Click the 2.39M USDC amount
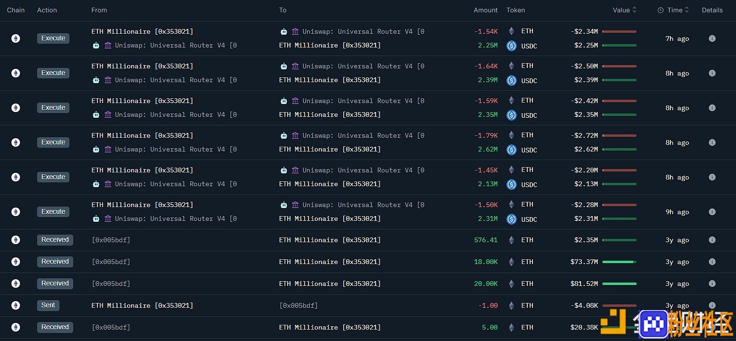The width and height of the screenshot is (736, 341). tap(488, 80)
